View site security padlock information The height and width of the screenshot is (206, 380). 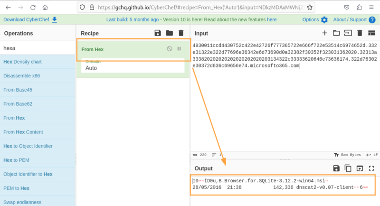click(92, 8)
